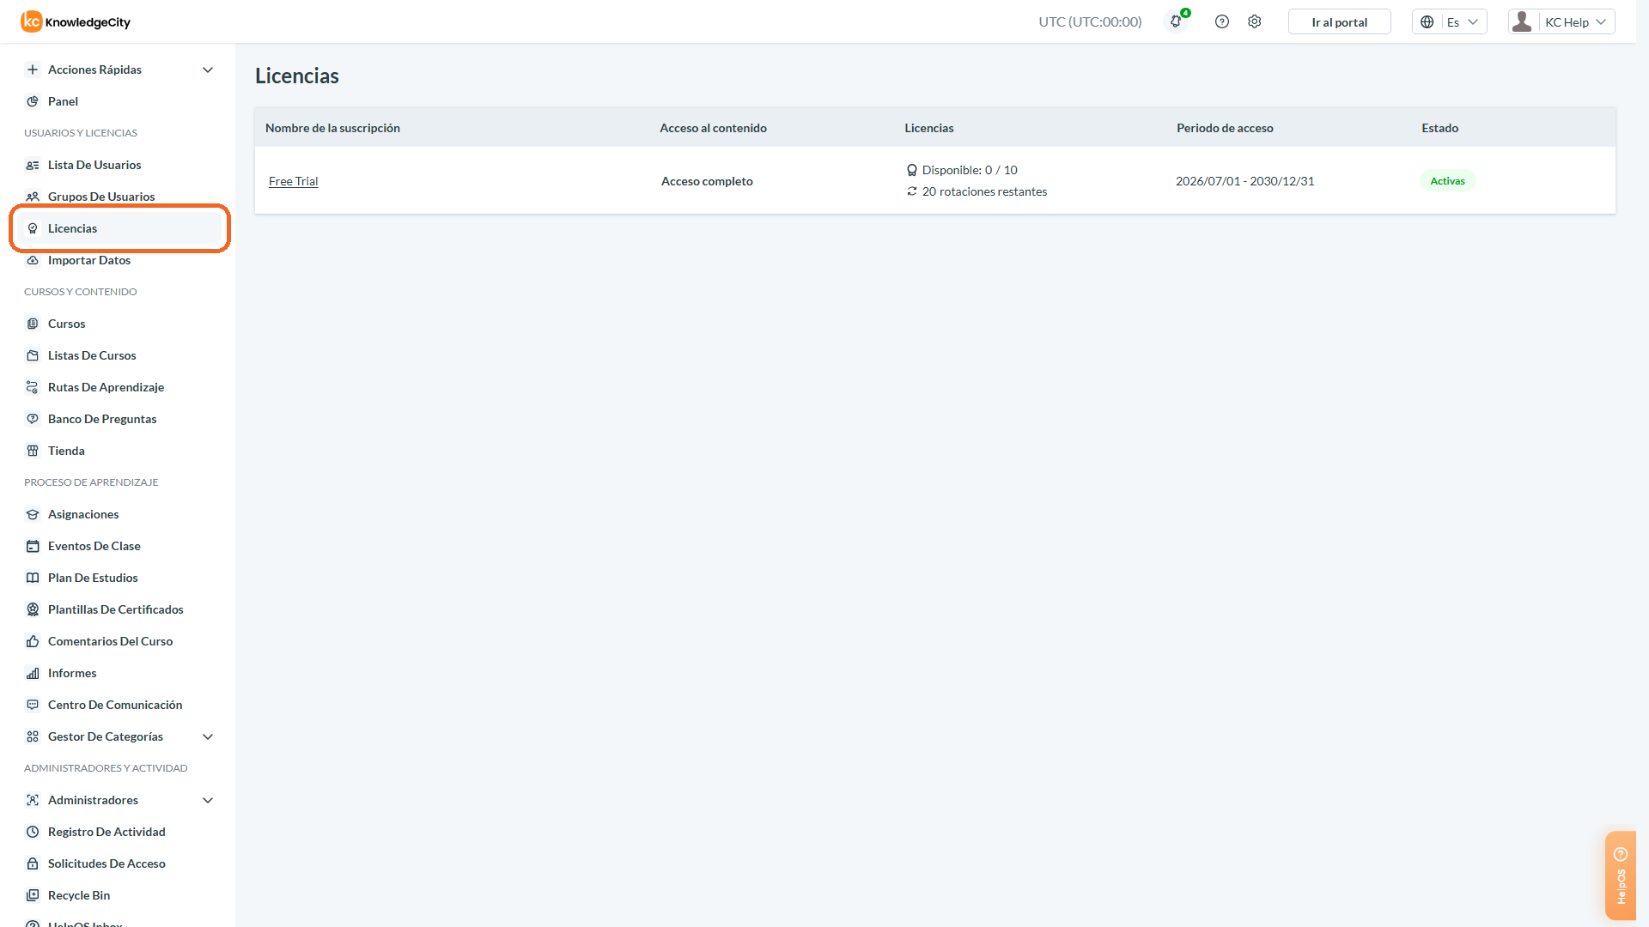Click the Recycle Bin icon
The image size is (1649, 927).
pos(33,895)
